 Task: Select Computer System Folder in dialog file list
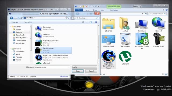pos(53,28)
